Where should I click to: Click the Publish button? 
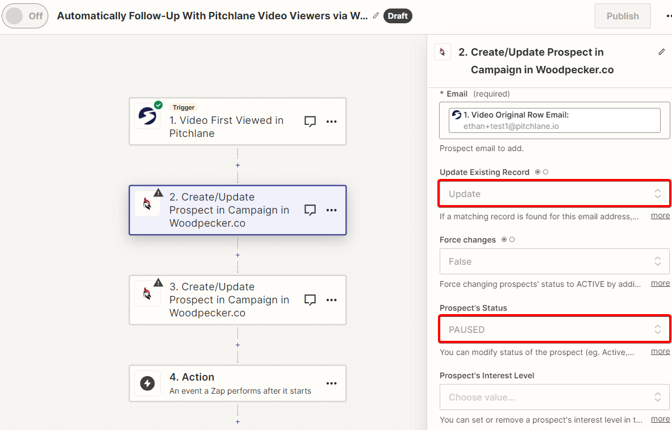622,16
